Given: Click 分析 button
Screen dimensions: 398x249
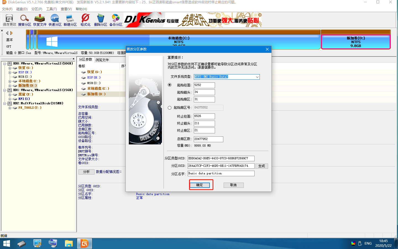Looking at the screenshot, I should pos(87,172).
